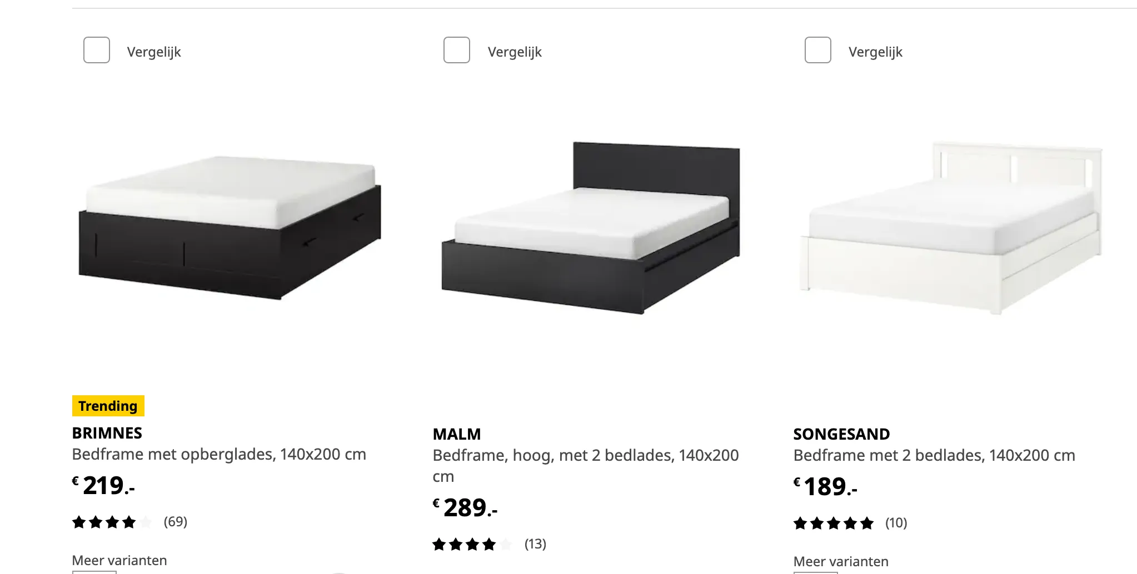Open the MALM product name link
Screen dimensions: 1137x574
pos(457,434)
